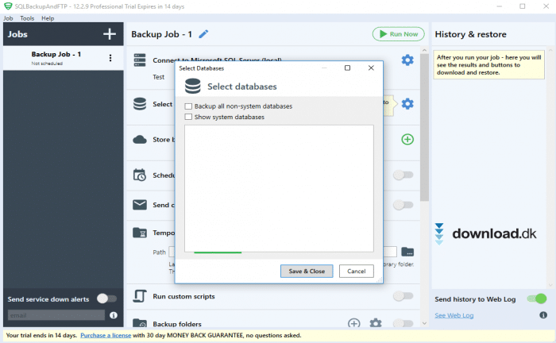Viewport: 556px width, 343px height.
Task: Click the email input field
Action: 56,315
